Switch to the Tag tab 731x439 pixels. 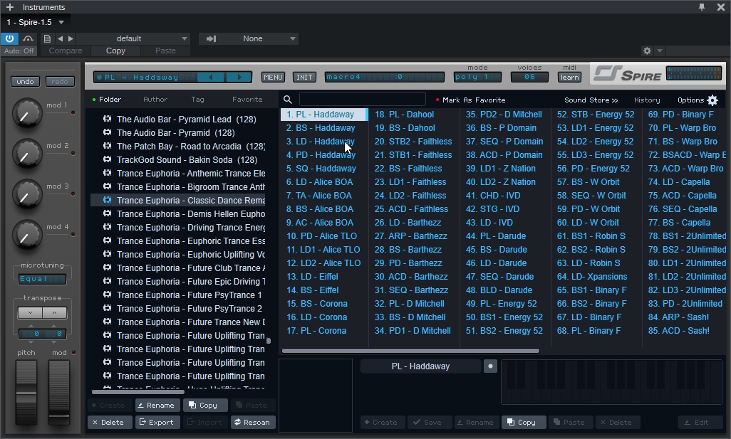click(197, 100)
